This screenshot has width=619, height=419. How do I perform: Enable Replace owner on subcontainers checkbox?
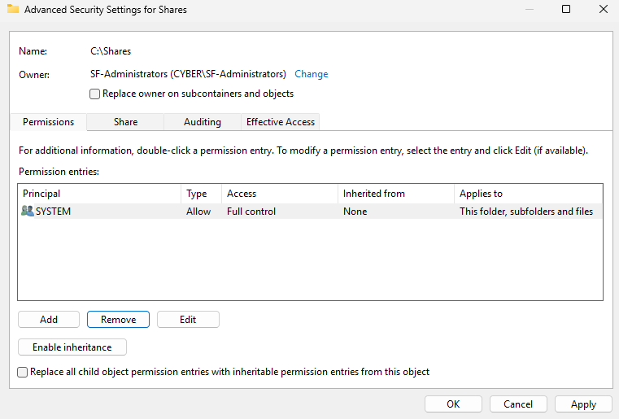(x=95, y=94)
